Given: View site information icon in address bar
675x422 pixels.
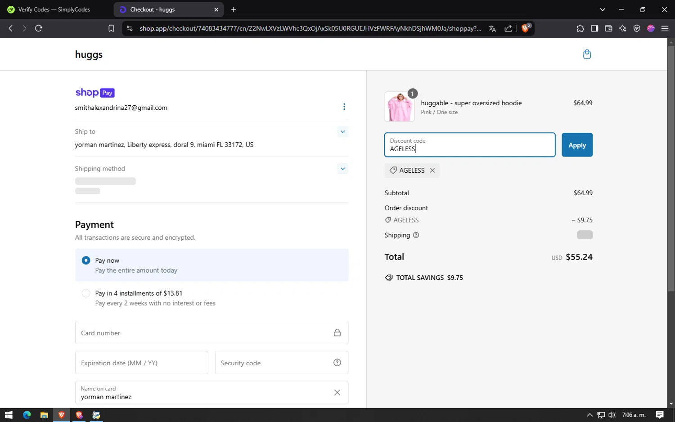Looking at the screenshot, I should coord(130,28).
